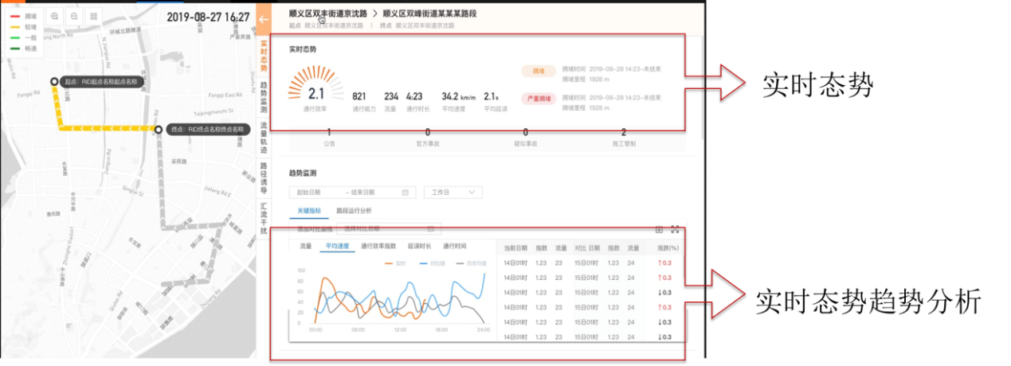
Task: Download the chart data
Action: [659, 229]
